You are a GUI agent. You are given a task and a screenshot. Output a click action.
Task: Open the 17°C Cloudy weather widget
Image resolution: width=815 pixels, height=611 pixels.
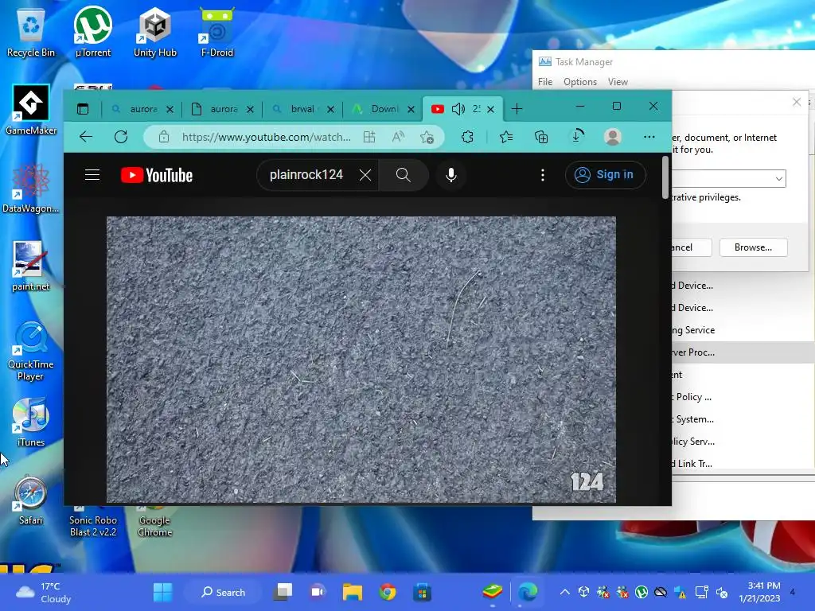[44, 592]
